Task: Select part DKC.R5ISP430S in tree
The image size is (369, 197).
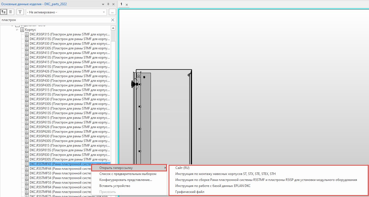Action: [70, 85]
